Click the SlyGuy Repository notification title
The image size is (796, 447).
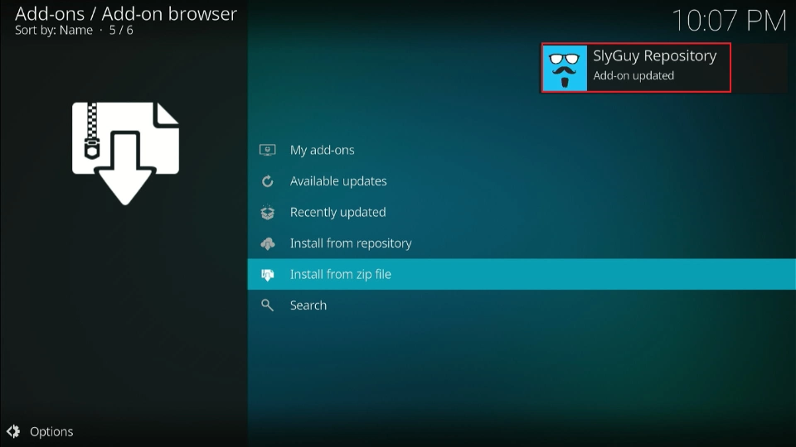click(654, 56)
